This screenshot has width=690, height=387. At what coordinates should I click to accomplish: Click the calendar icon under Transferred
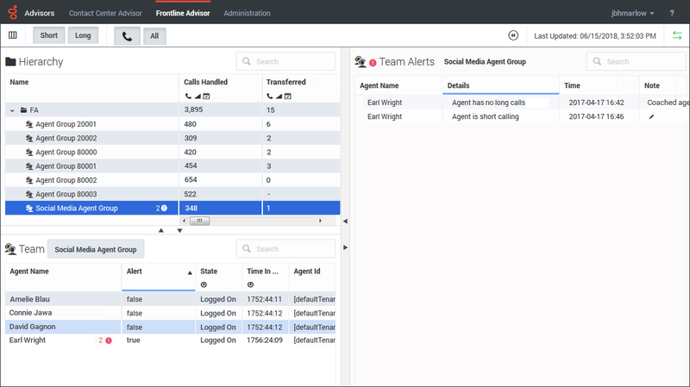coord(288,96)
